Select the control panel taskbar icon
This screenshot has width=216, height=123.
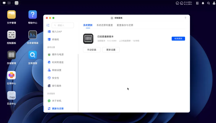[16, 3]
